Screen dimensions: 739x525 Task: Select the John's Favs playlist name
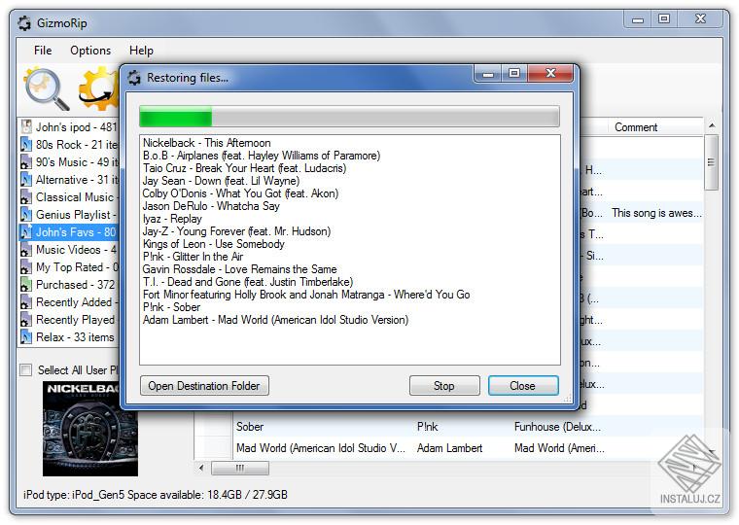tap(76, 231)
